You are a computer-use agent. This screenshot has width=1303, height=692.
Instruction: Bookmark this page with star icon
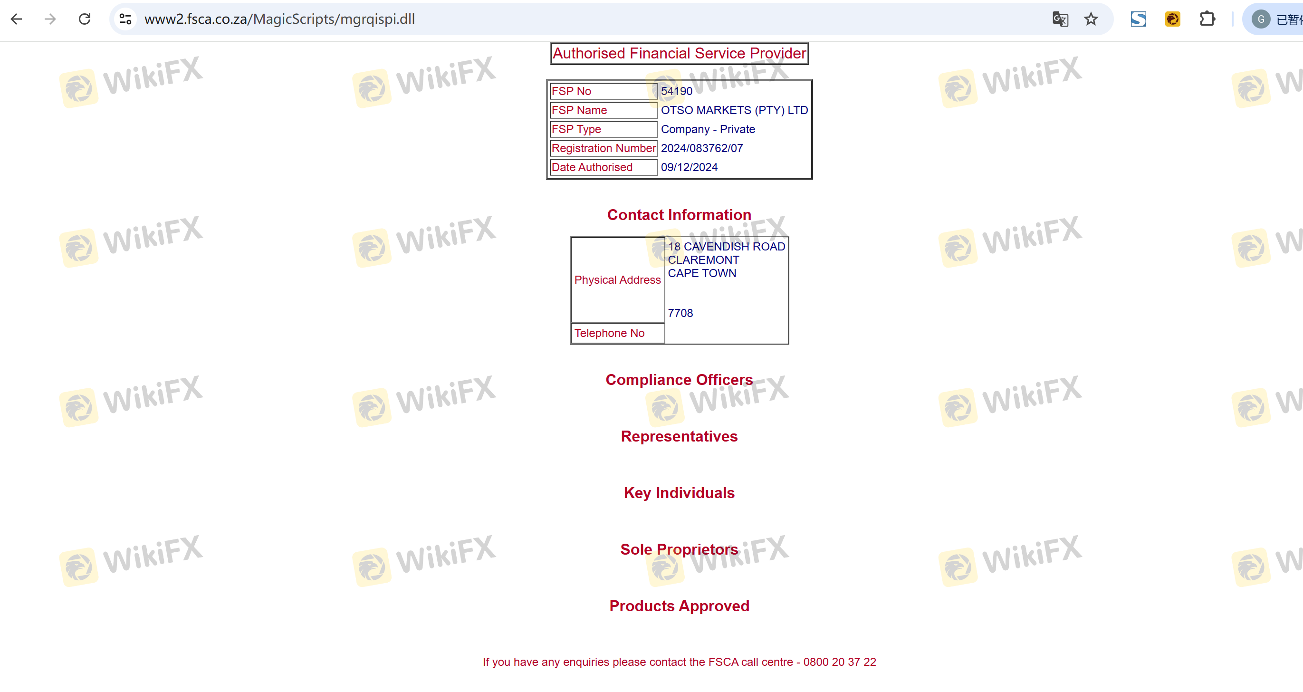pyautogui.click(x=1091, y=19)
